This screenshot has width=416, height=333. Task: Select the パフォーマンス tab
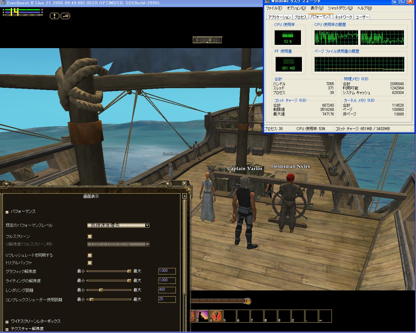click(320, 17)
